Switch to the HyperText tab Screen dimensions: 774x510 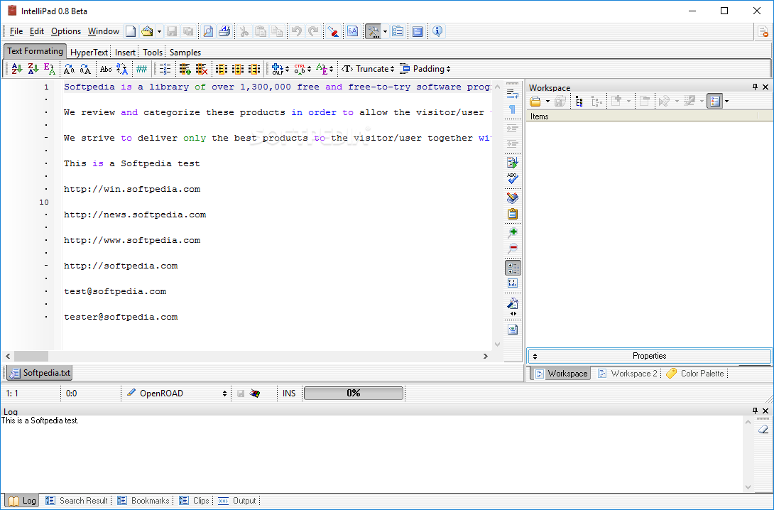[x=89, y=53]
